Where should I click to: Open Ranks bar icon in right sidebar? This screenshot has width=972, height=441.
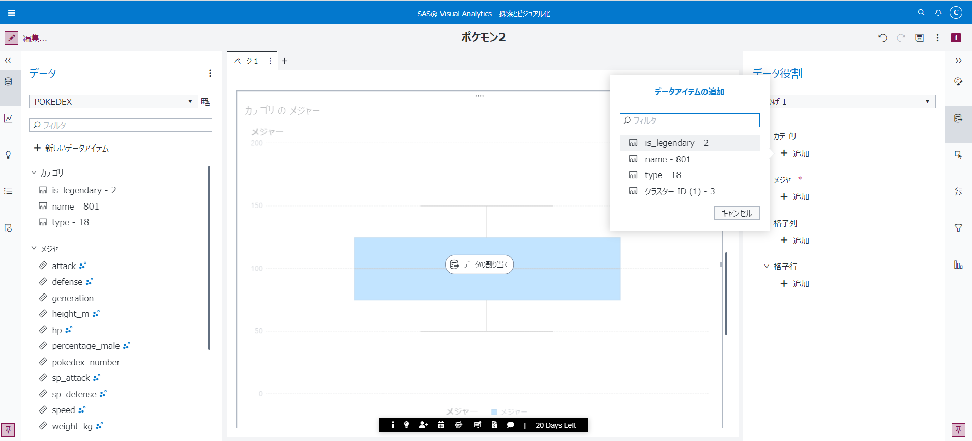958,264
